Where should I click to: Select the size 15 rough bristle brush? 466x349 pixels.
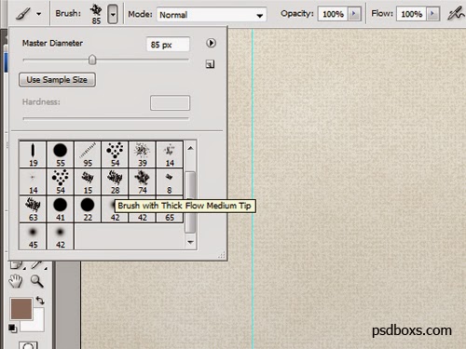pyautogui.click(x=88, y=181)
